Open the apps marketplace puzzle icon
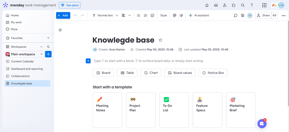The width and height of the screenshot is (289, 132). (234, 5)
